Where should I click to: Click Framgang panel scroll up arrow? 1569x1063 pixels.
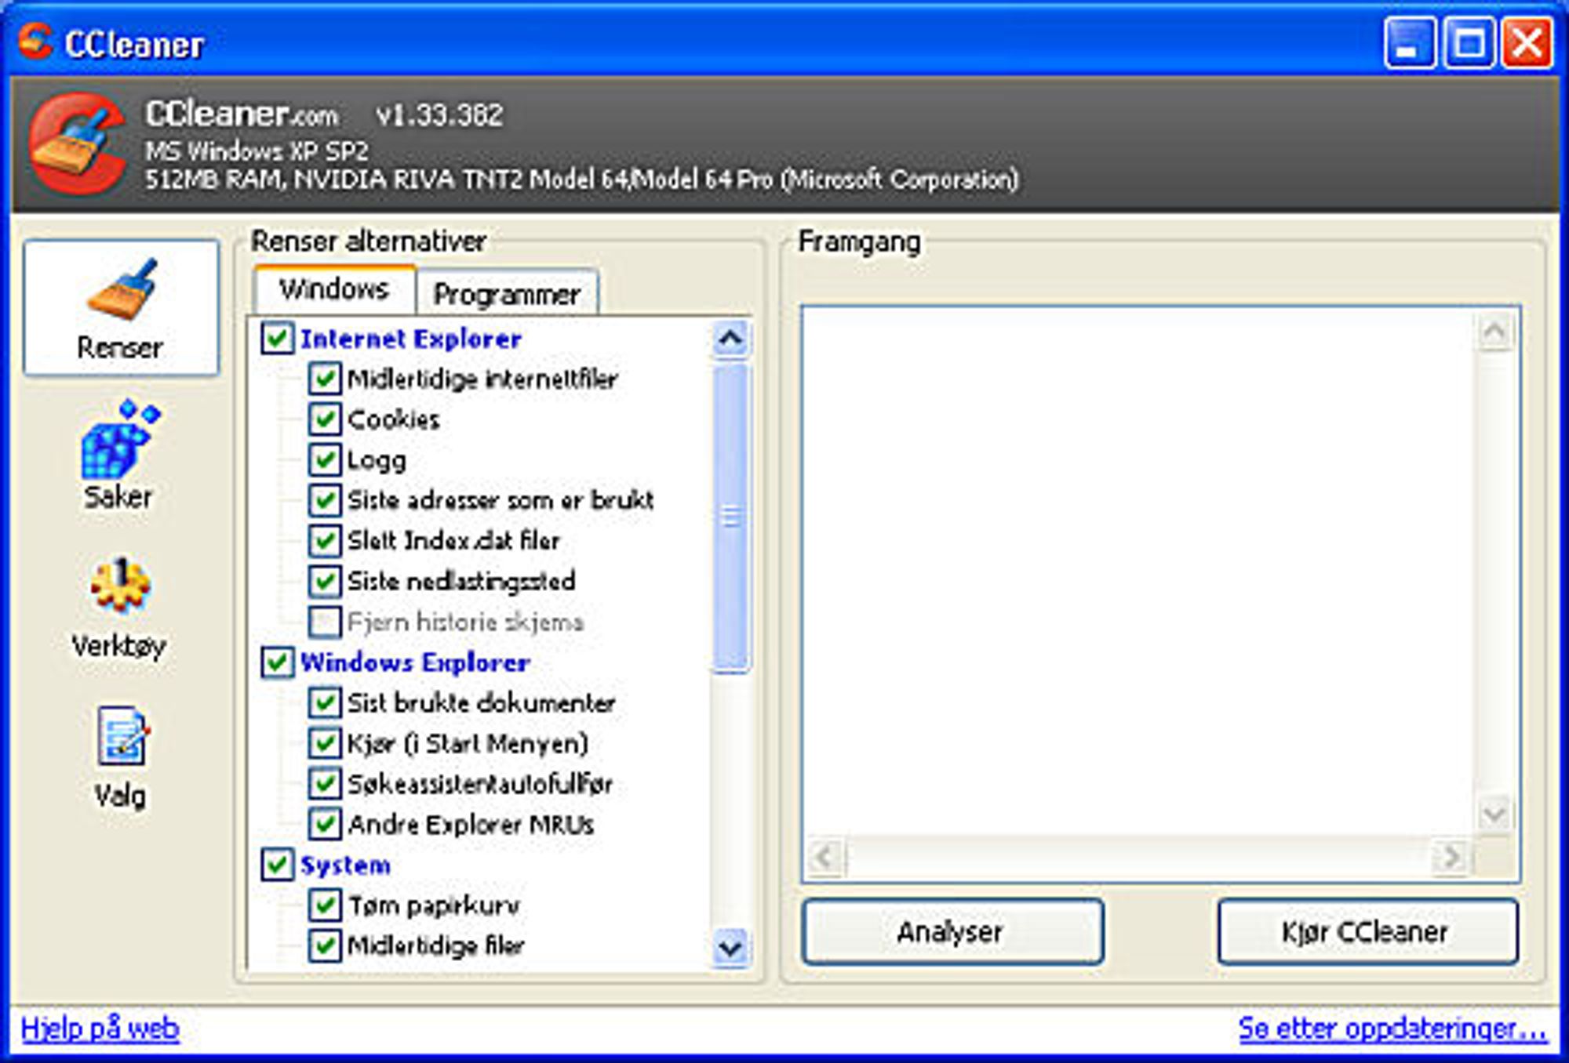tap(1494, 332)
